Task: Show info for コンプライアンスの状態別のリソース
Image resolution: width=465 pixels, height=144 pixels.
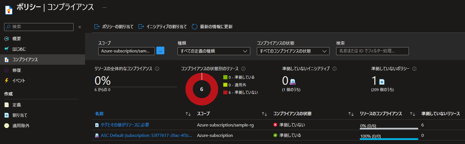Action: tap(243, 69)
